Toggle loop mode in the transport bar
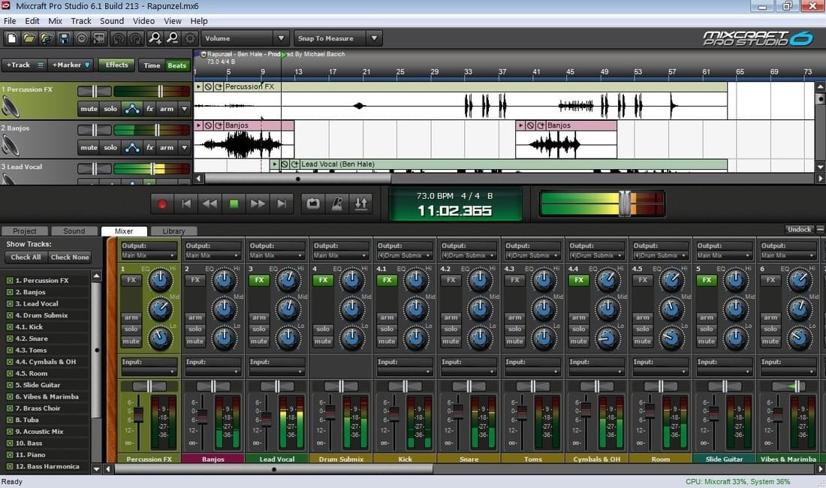 (x=313, y=203)
